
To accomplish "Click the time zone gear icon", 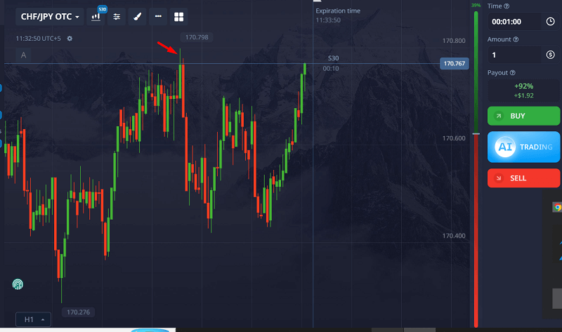I will point(70,39).
